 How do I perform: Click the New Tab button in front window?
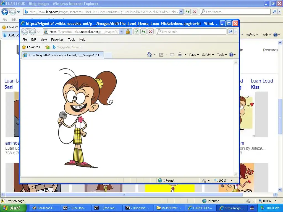(108, 55)
